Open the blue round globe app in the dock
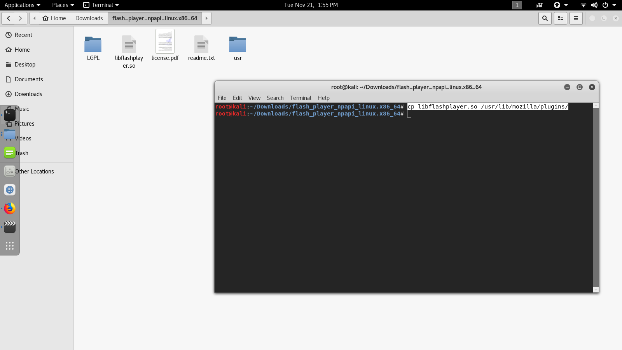Screen dimensions: 622x350 click(10, 190)
